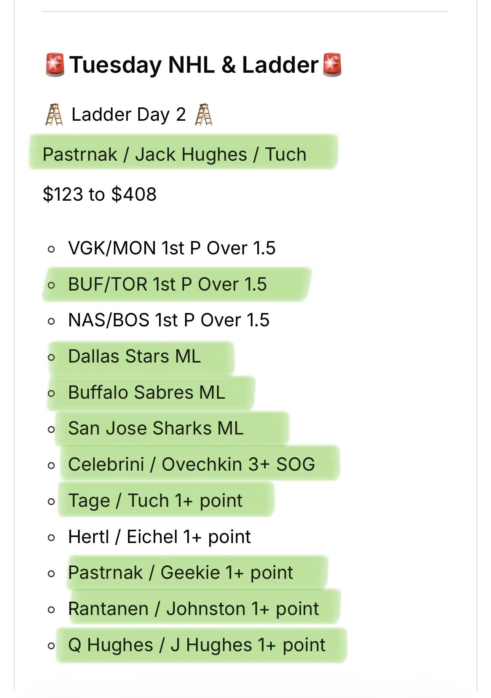Click the siren emoji before "Tuesday"
The height and width of the screenshot is (698, 491).
55,65
